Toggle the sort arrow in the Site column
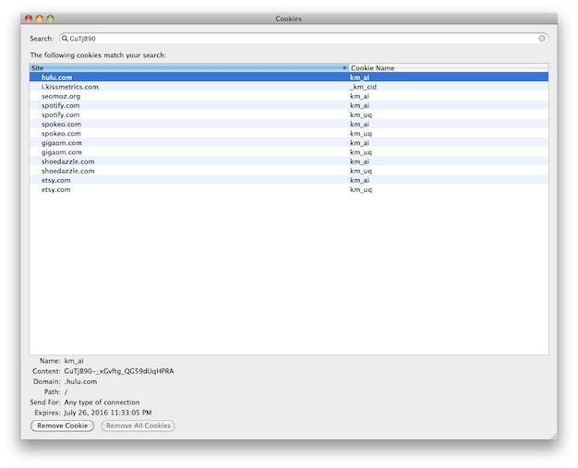 344,68
